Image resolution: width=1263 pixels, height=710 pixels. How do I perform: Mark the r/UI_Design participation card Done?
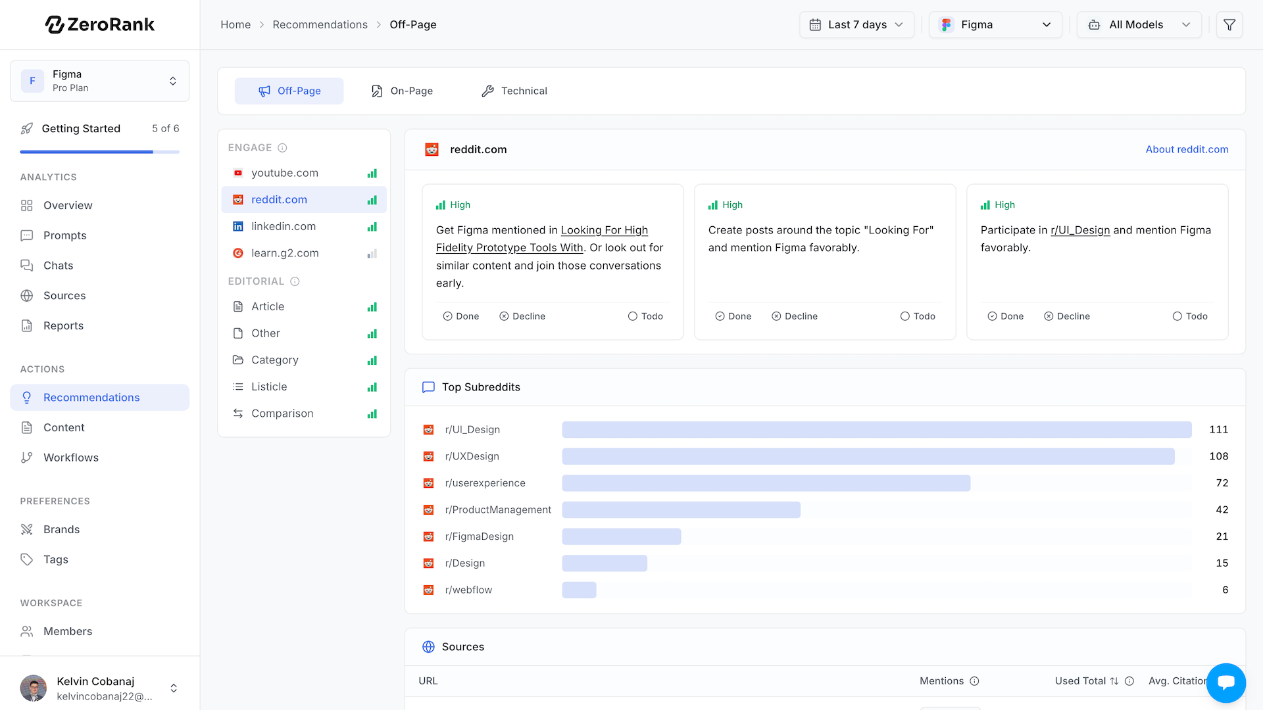[1006, 316]
